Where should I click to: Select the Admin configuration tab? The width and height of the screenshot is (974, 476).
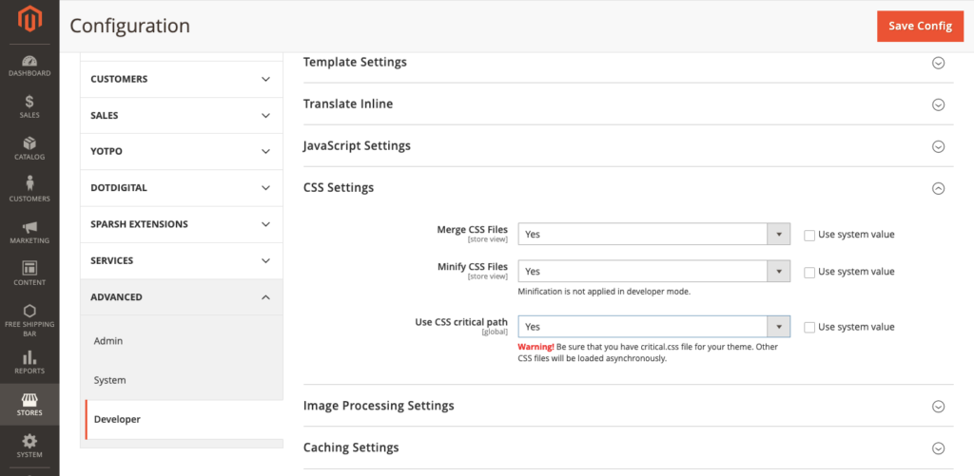pyautogui.click(x=184, y=341)
